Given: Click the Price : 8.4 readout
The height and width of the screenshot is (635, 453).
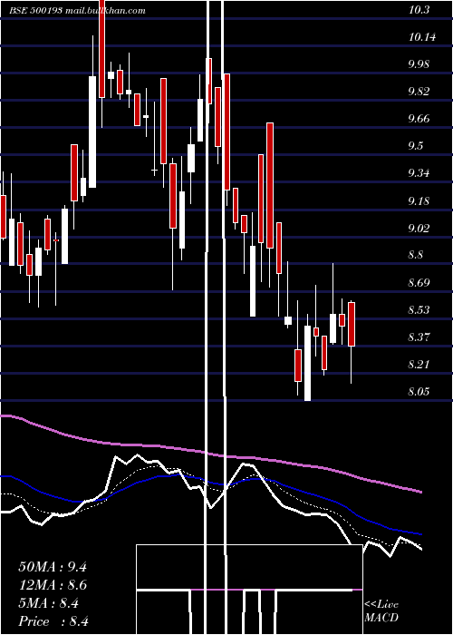Looking at the screenshot, I should [53, 621].
